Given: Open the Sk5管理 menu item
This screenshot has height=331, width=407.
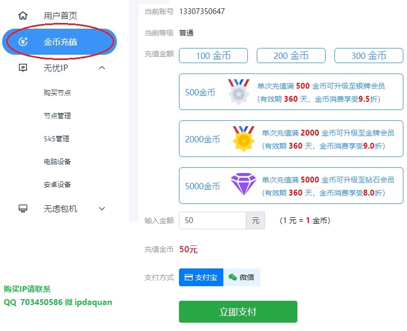Looking at the screenshot, I should click(x=56, y=139).
